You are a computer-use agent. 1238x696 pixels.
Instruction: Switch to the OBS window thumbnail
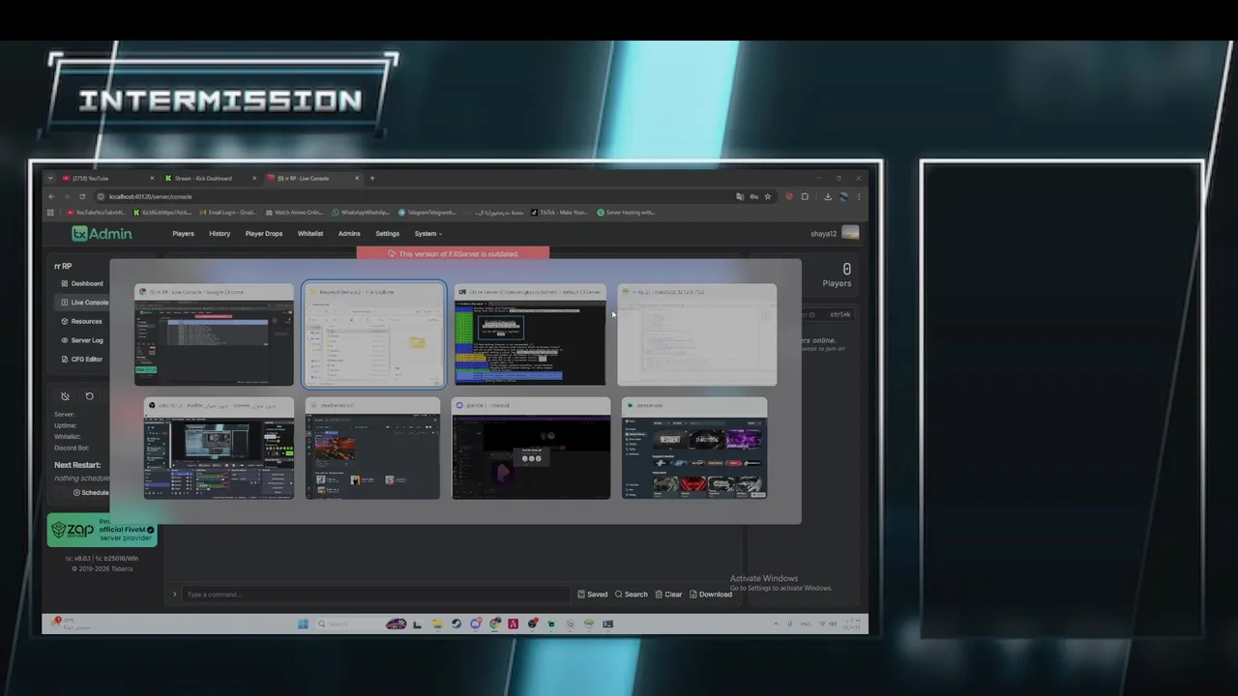point(219,449)
